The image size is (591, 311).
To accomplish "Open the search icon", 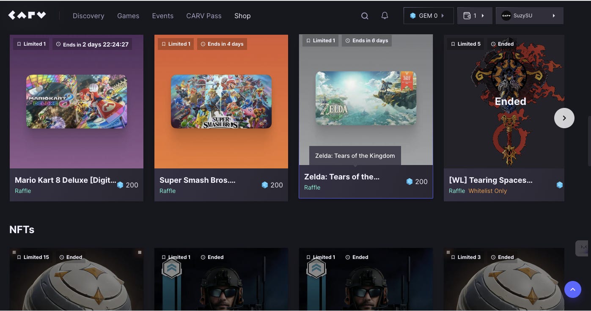I will (365, 16).
